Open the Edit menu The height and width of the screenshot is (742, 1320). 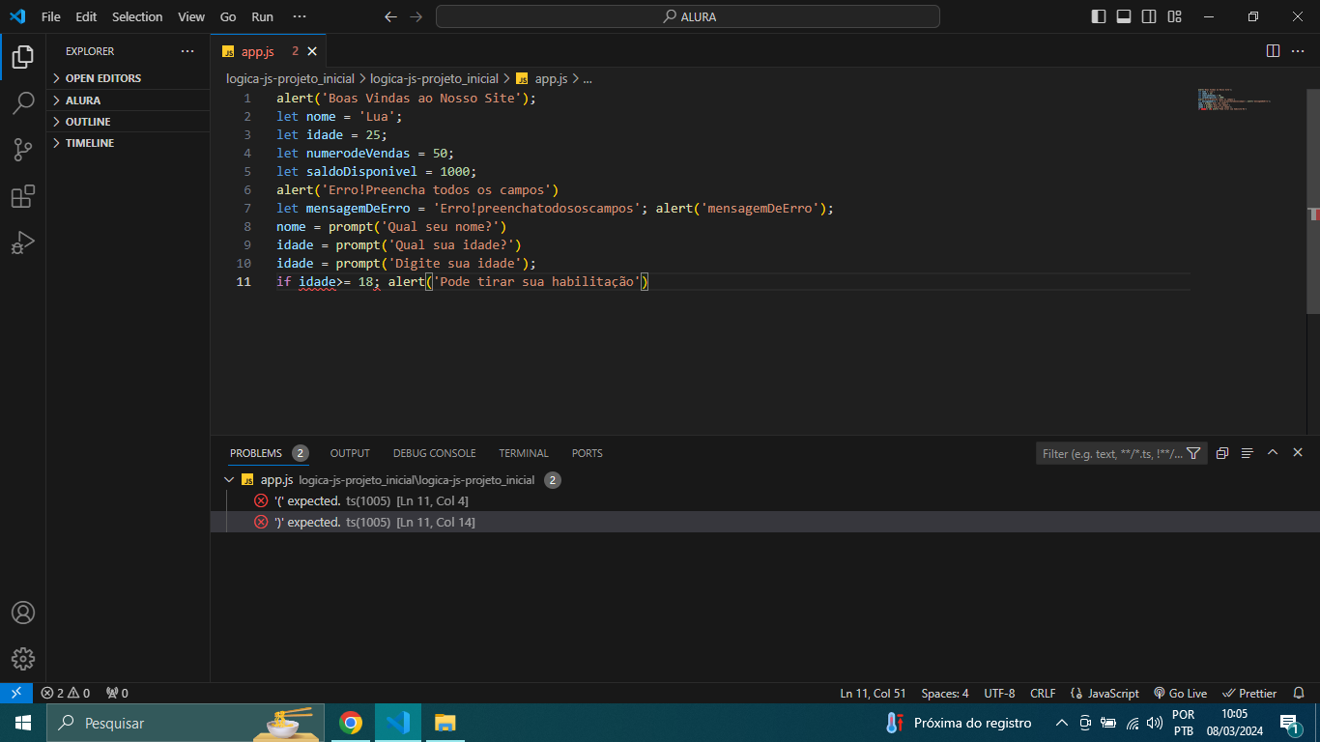click(x=86, y=16)
